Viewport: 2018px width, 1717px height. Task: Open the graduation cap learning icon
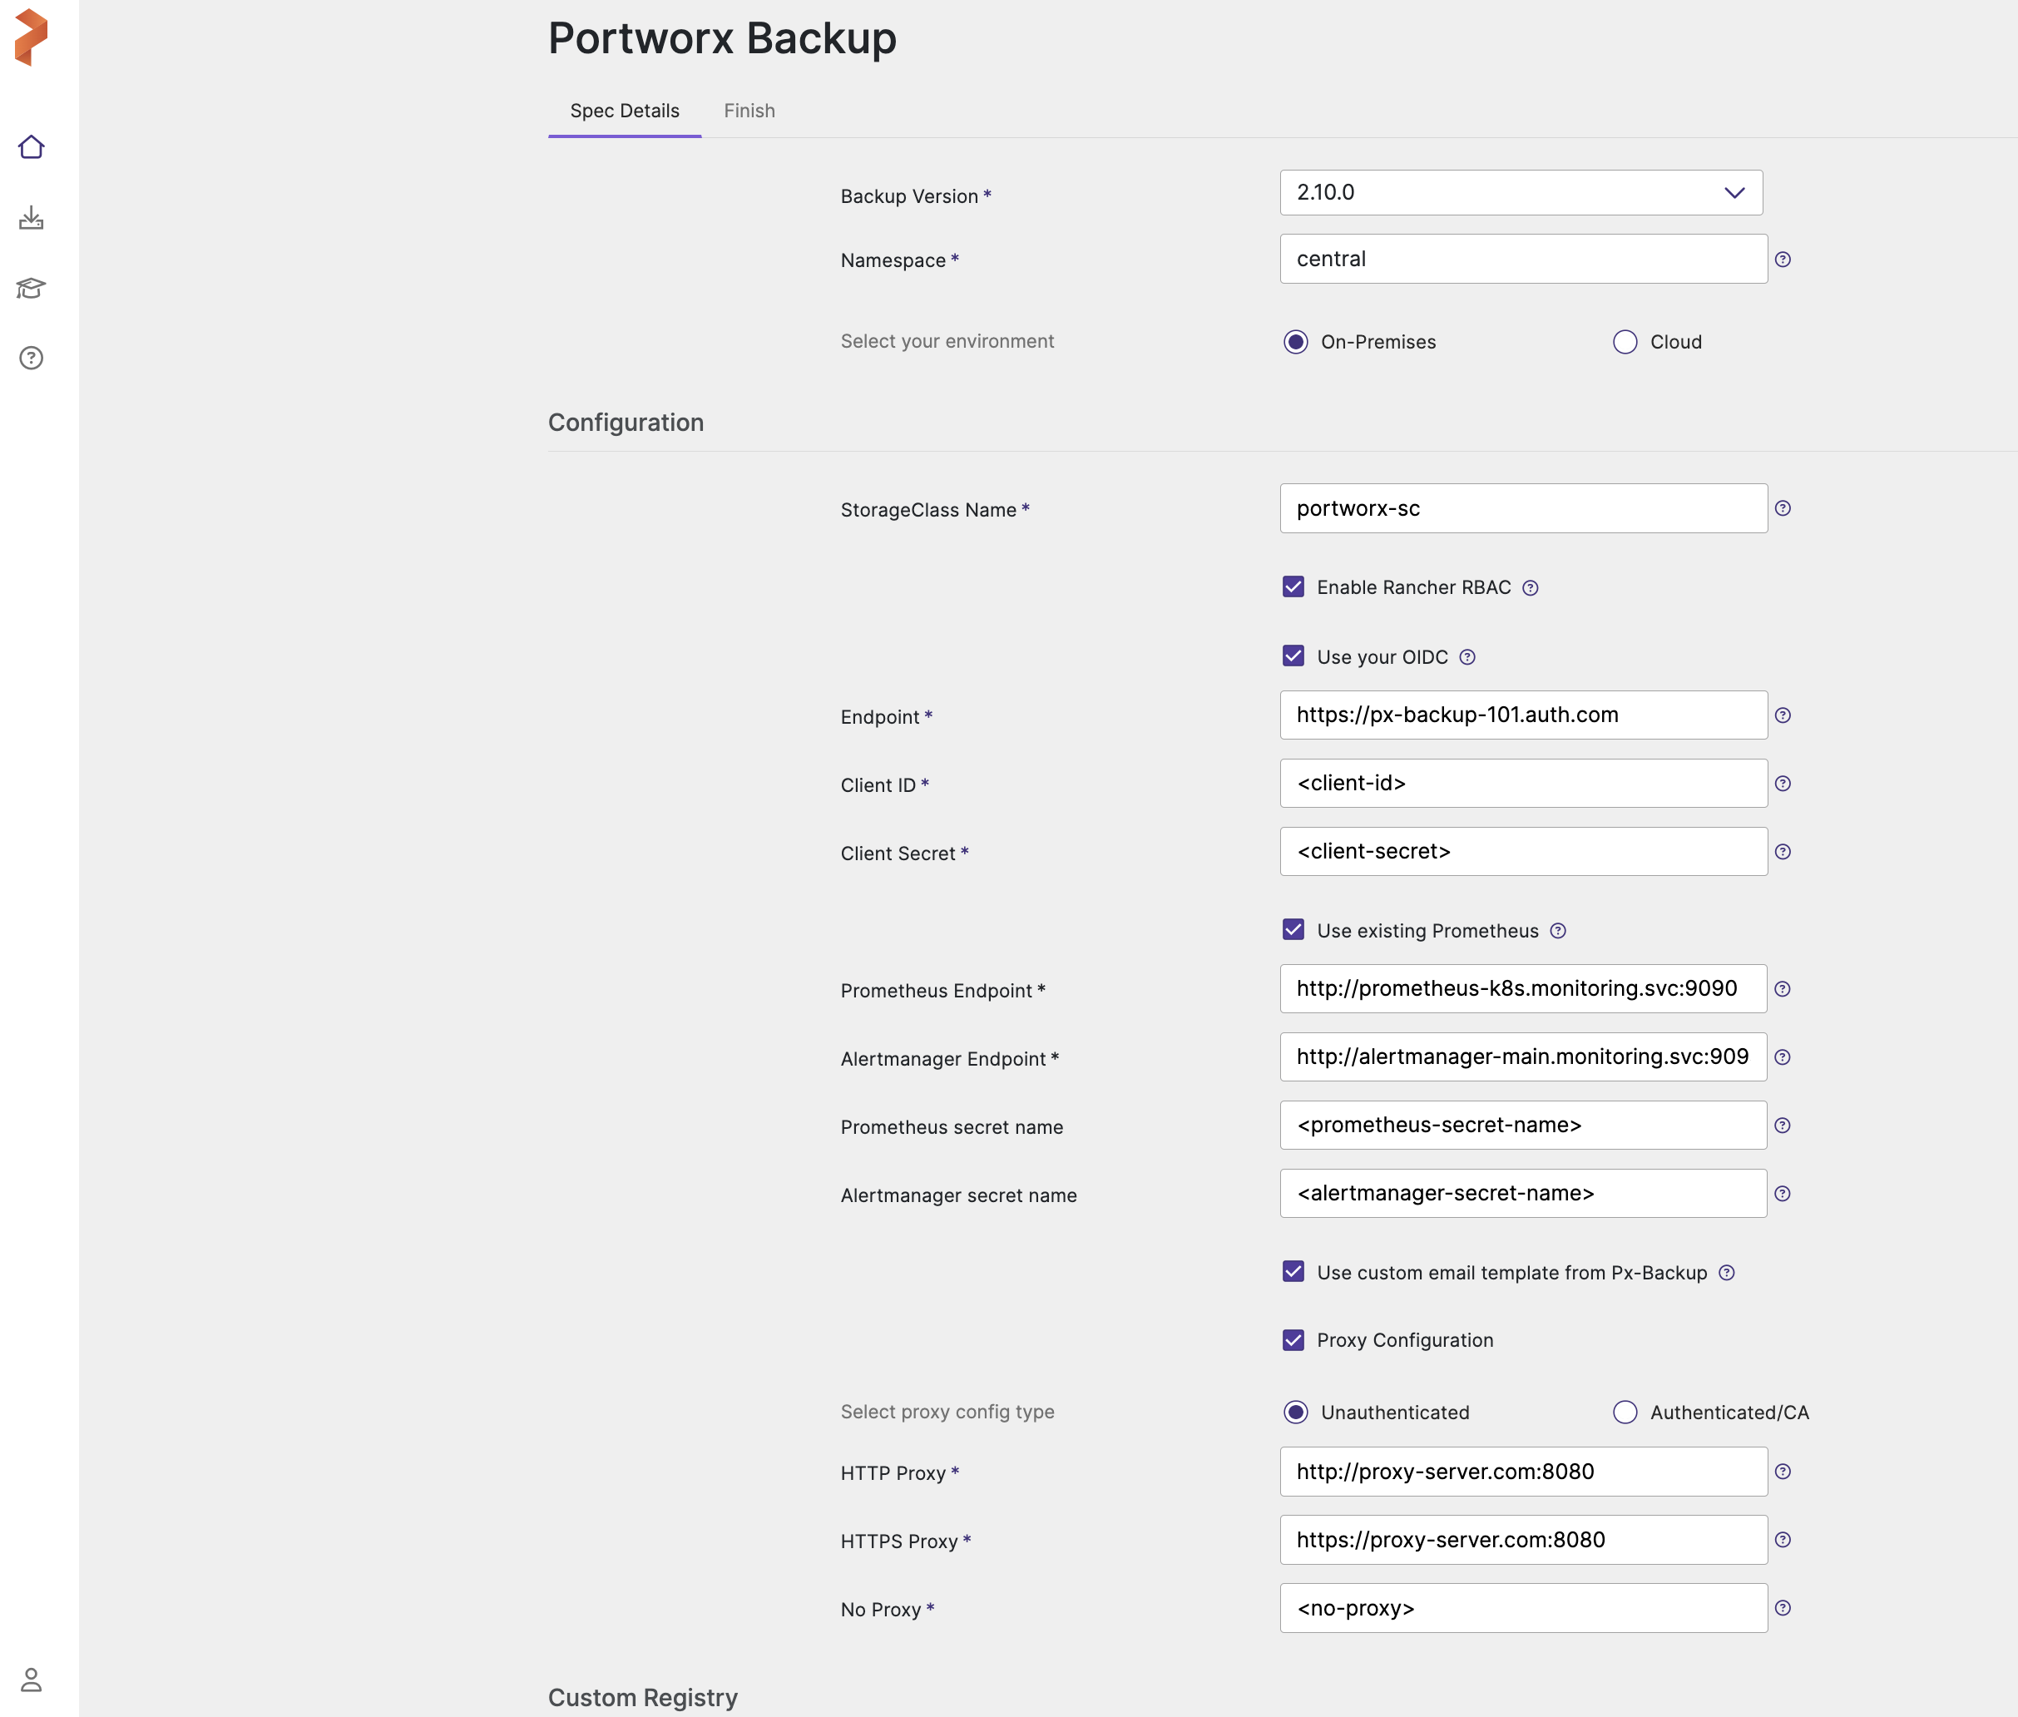tap(31, 288)
